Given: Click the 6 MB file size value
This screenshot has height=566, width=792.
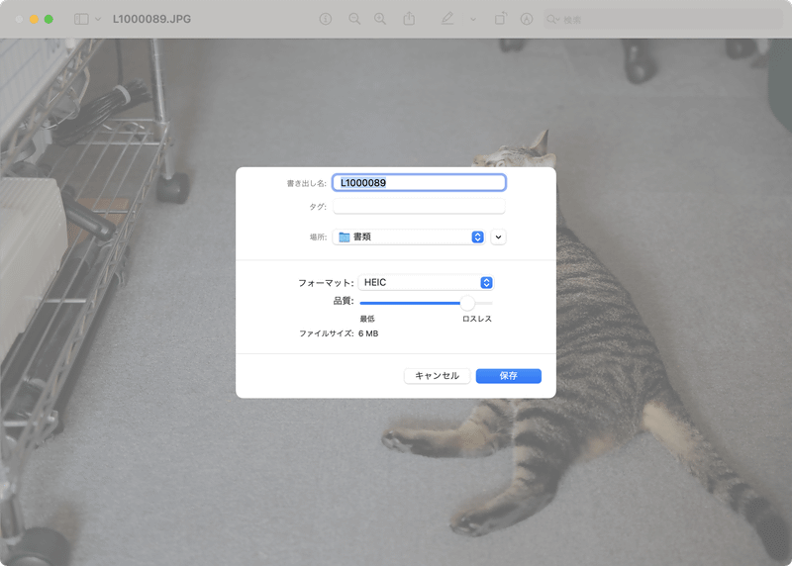Looking at the screenshot, I should [368, 333].
